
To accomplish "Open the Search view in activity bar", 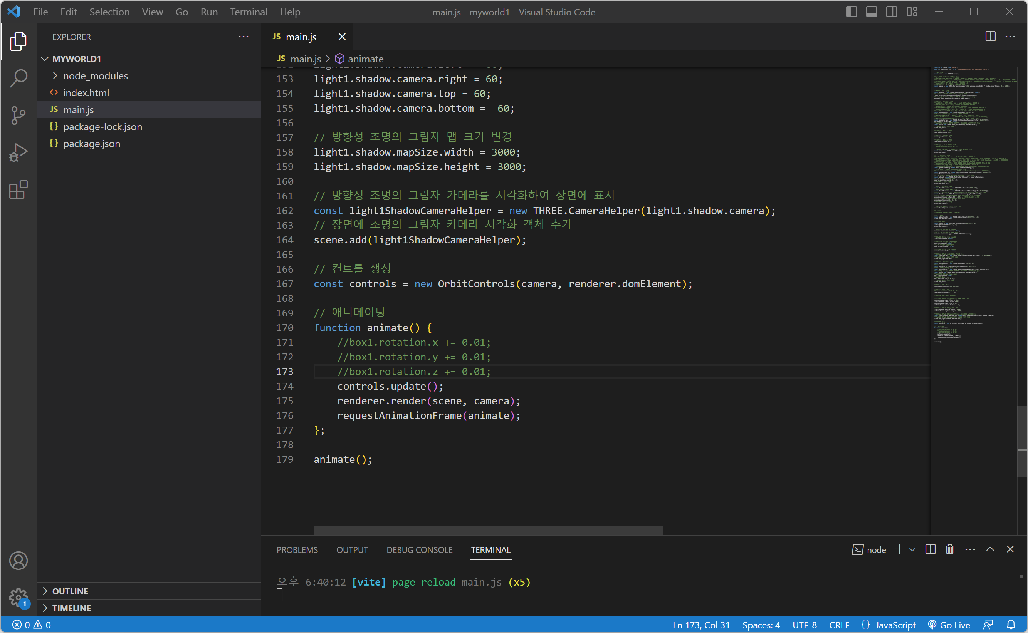I will click(18, 78).
